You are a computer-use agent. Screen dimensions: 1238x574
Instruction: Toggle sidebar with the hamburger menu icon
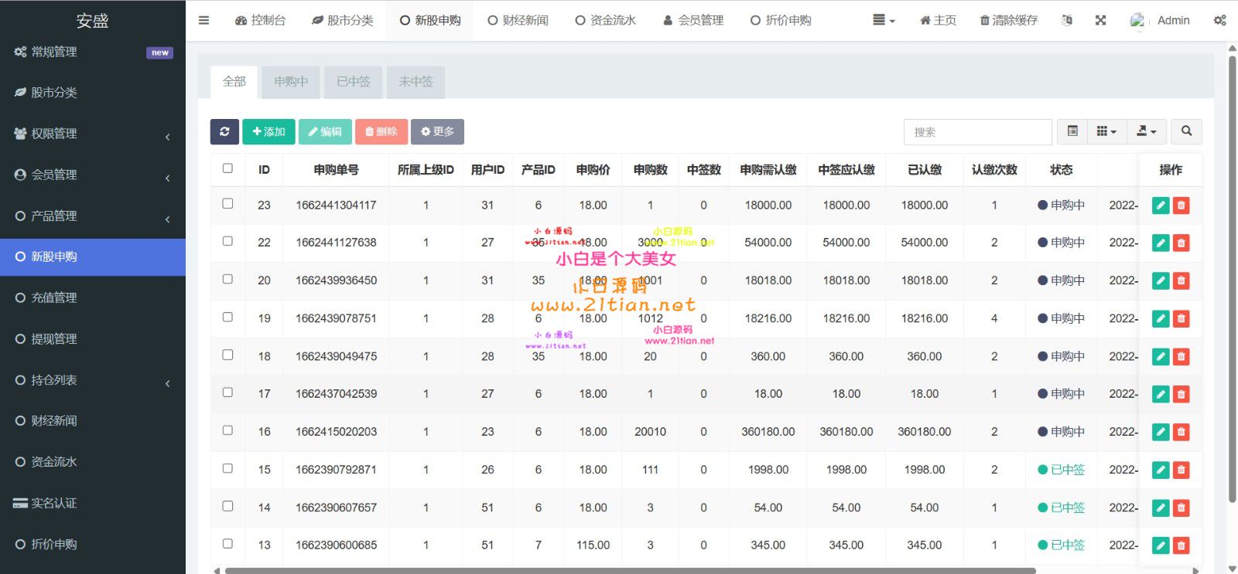(203, 20)
